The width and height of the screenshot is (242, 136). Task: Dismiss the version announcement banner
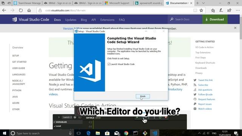click(235, 28)
